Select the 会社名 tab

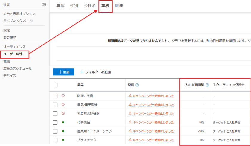[x=90, y=6]
